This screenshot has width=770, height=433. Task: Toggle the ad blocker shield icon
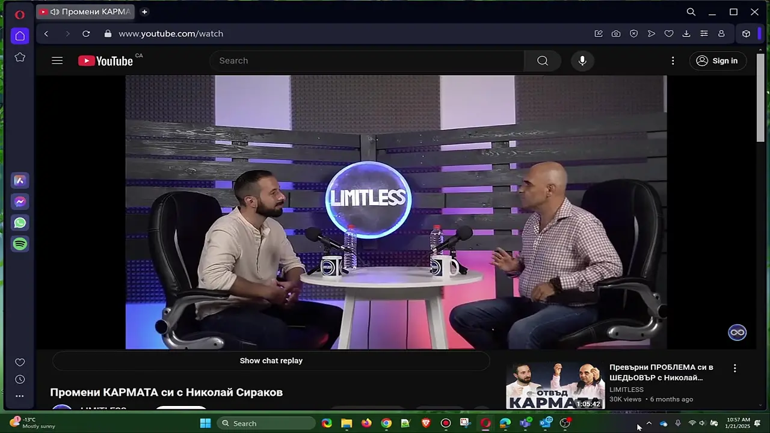pos(633,34)
